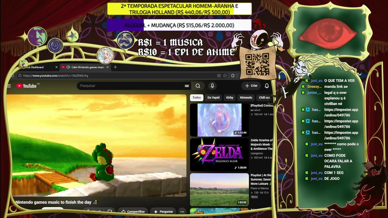
Task: Click the chat message 'O QUE TEM A VER'
Action: [x=339, y=81]
